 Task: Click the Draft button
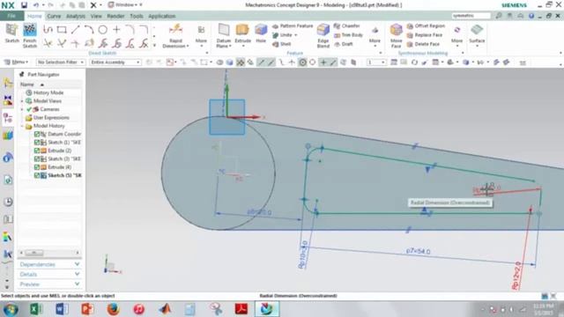tap(344, 44)
